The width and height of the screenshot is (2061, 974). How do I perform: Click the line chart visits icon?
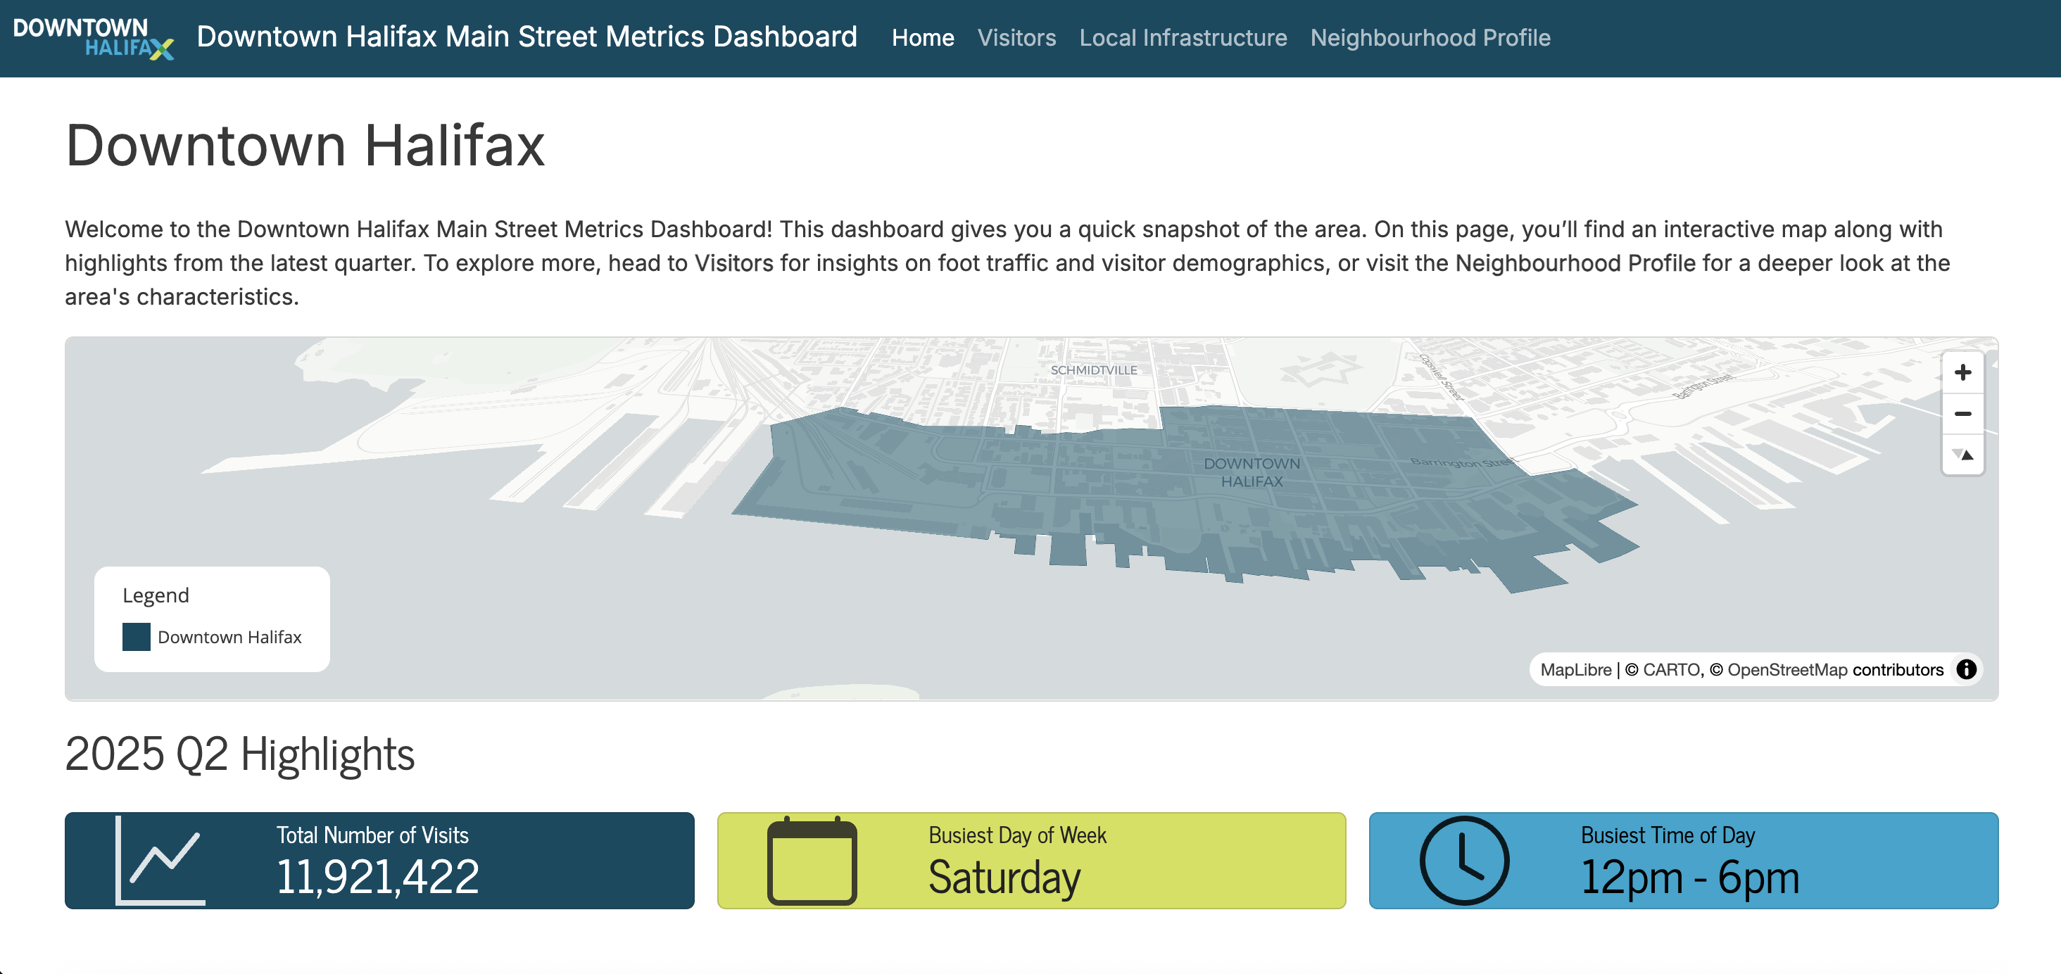[160, 861]
